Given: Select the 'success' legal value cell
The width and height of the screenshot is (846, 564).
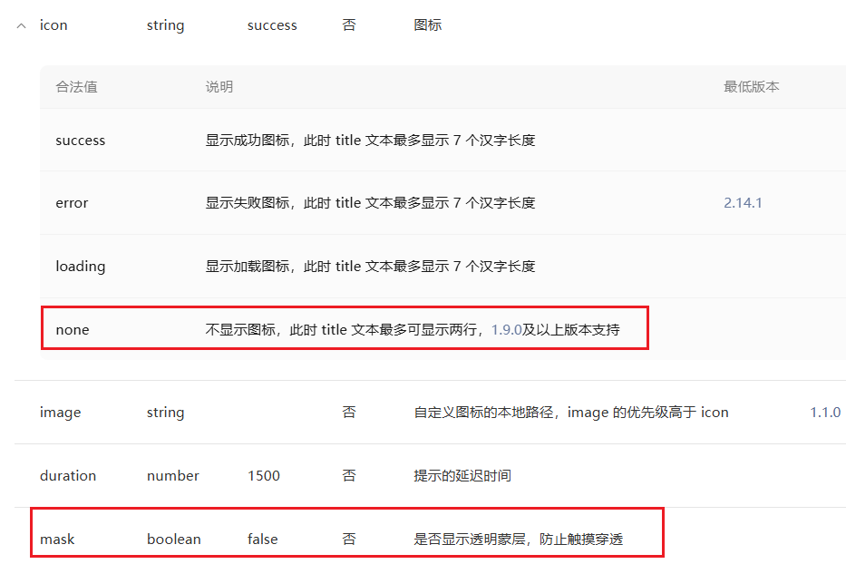Looking at the screenshot, I should (81, 141).
